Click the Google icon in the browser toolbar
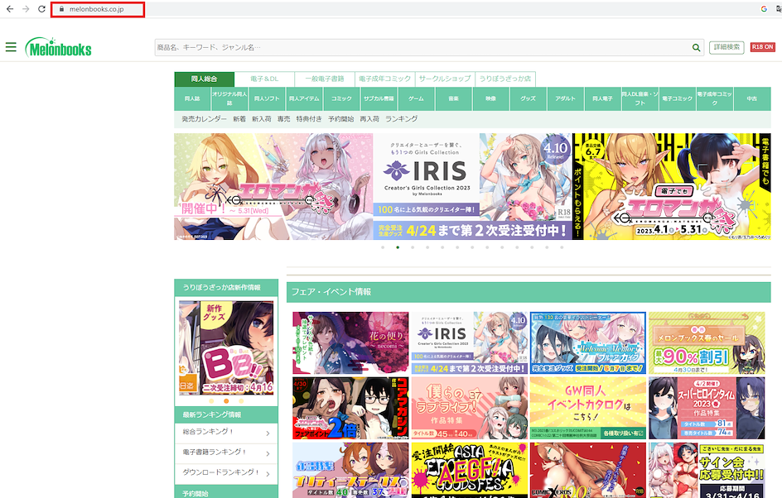Screen dimensions: 782x498 click(x=764, y=9)
